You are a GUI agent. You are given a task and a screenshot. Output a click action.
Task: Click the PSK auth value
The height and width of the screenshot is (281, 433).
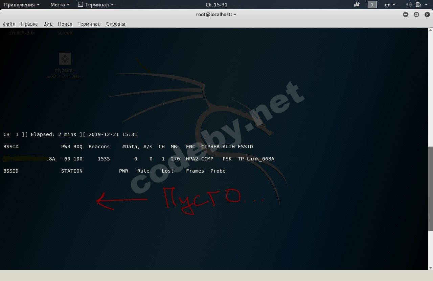(227, 159)
